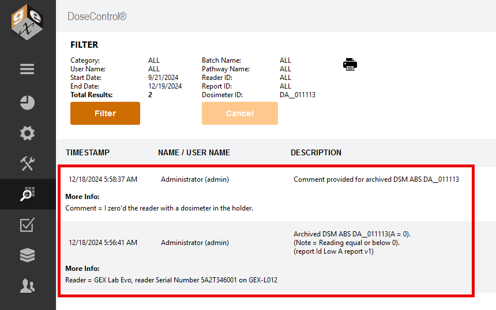
Task: Click the Category value ALL
Action: pos(154,60)
